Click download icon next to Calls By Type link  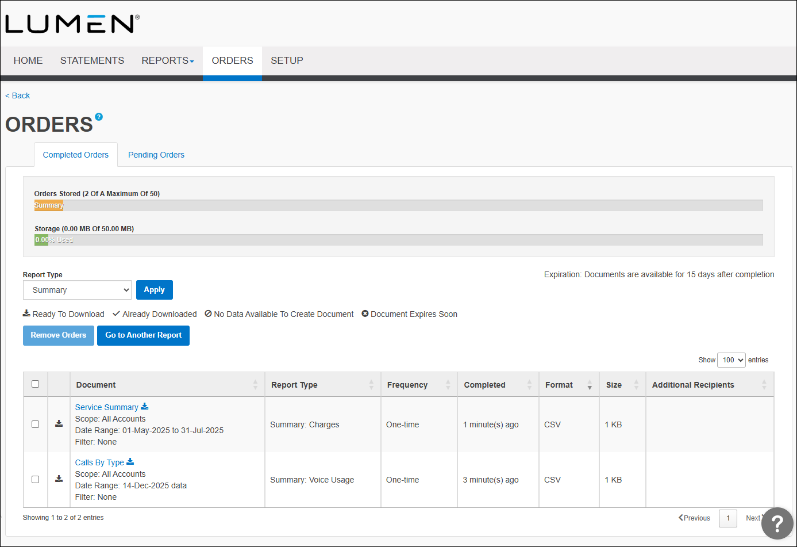pyautogui.click(x=130, y=462)
